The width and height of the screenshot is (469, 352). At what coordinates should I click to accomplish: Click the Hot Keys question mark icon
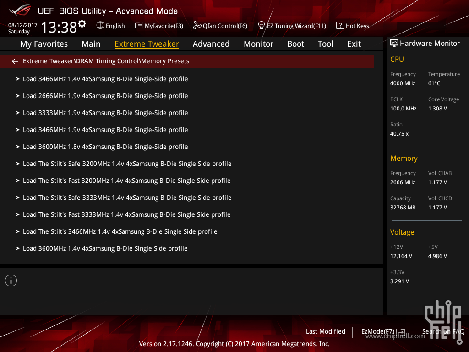tap(340, 26)
